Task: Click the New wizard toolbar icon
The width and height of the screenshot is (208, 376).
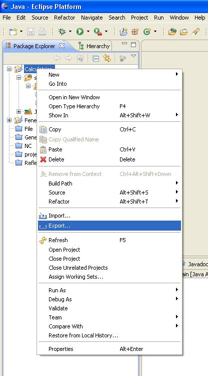Action: pos(13,32)
